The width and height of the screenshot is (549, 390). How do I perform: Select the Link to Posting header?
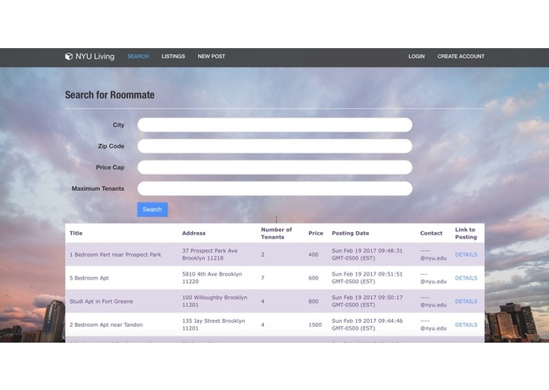(x=466, y=234)
